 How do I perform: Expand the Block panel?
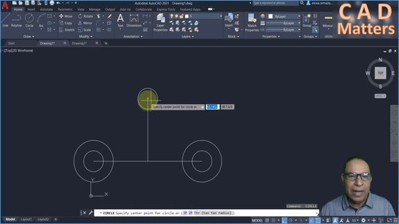click(233, 37)
